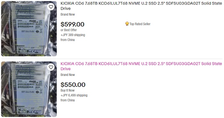
Task: Click the nvm logo in the $550.00 photo
Action: (x=34, y=82)
